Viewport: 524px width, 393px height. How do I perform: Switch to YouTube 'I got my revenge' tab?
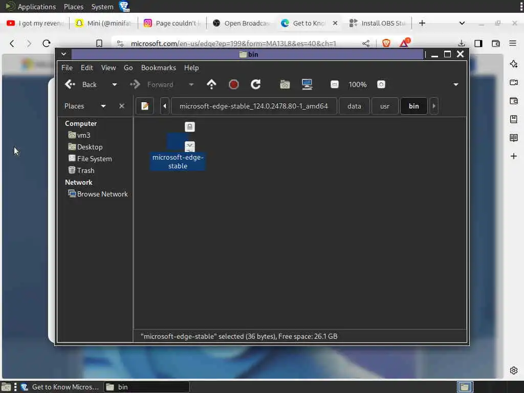(35, 23)
